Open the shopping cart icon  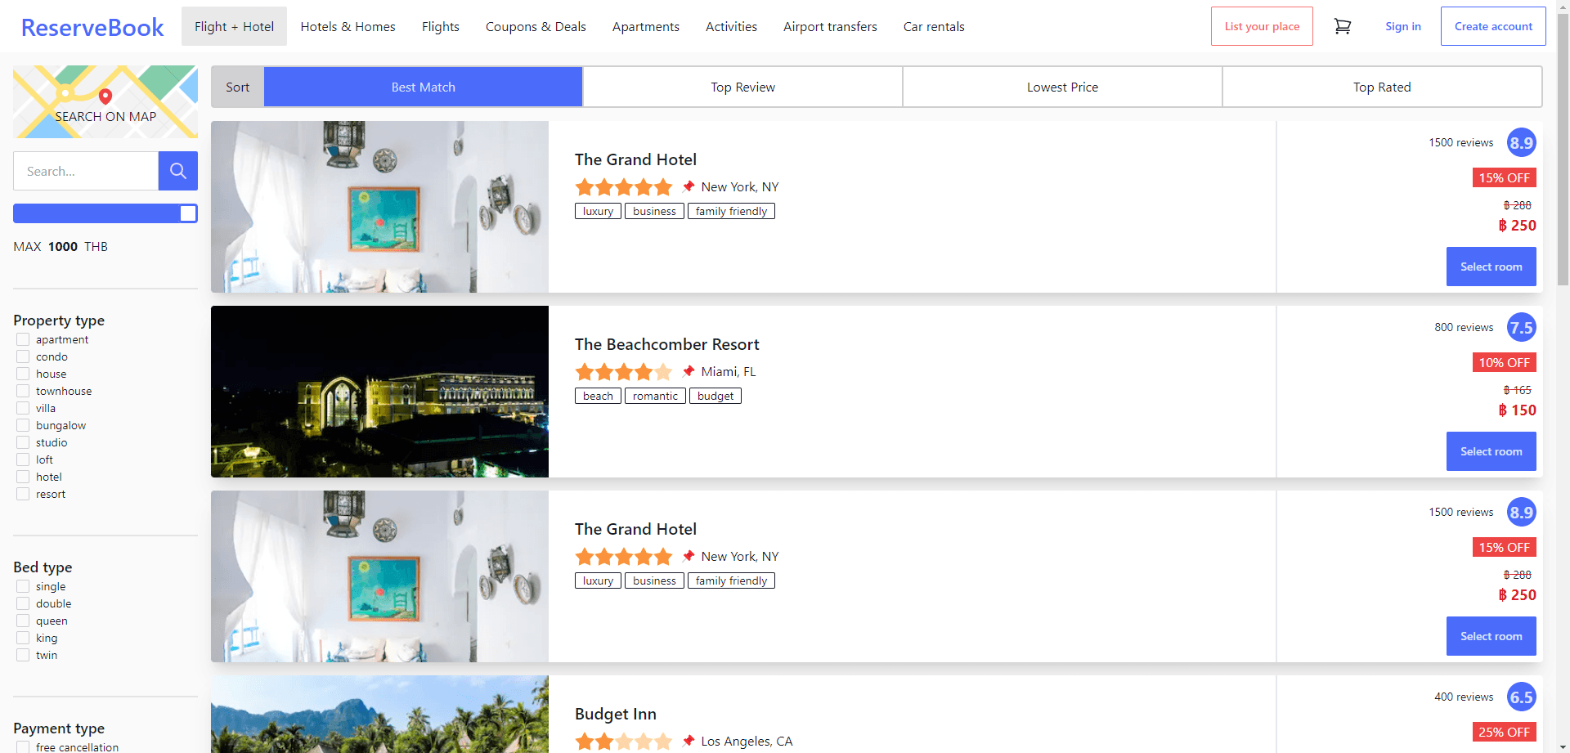click(x=1343, y=26)
